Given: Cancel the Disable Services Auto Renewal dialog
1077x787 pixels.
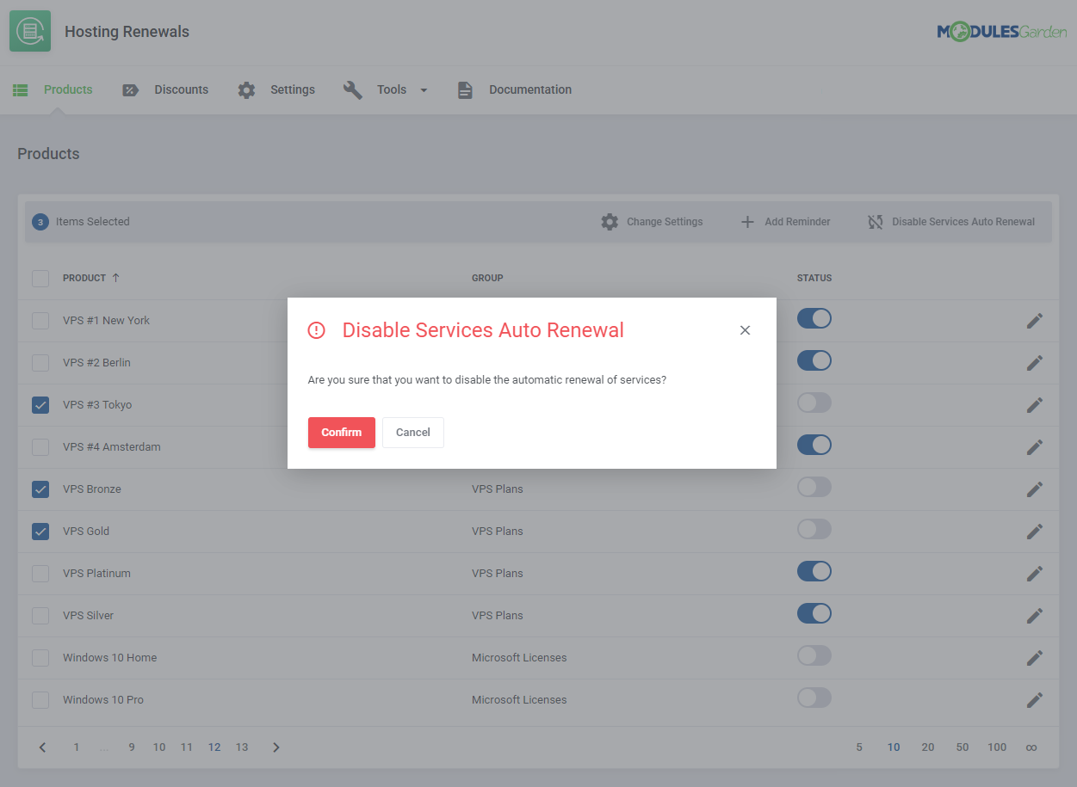Looking at the screenshot, I should [412, 433].
